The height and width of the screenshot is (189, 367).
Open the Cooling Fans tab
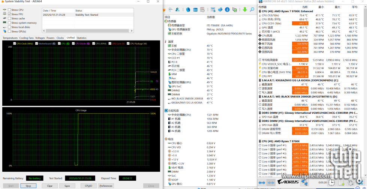coord(27,38)
